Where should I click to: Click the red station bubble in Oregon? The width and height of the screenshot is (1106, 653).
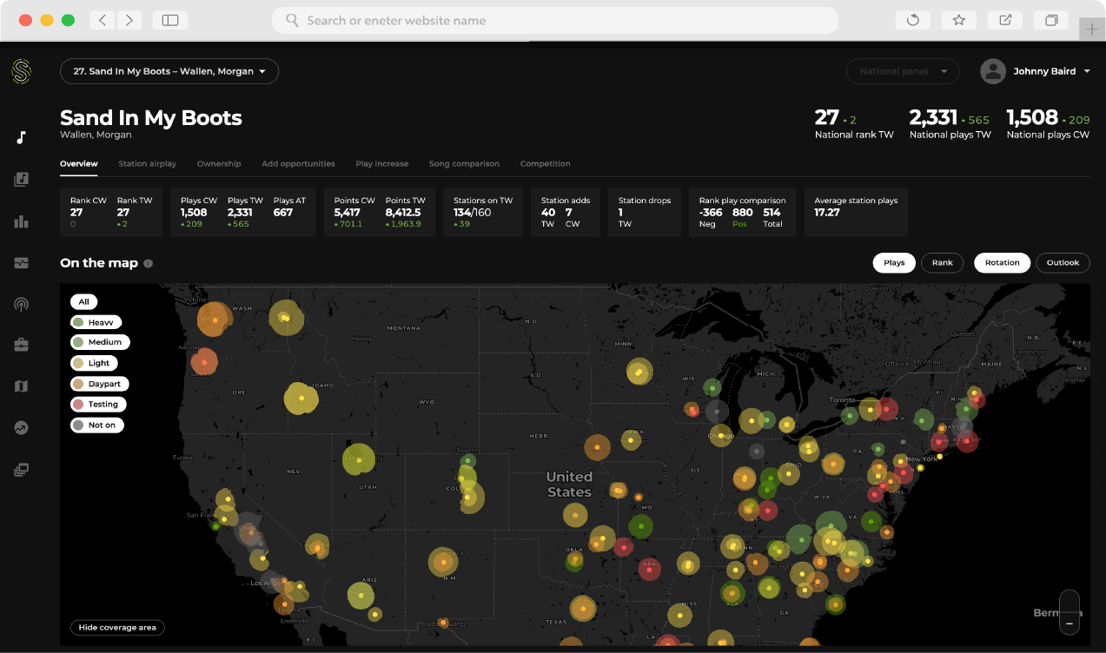pos(204,361)
